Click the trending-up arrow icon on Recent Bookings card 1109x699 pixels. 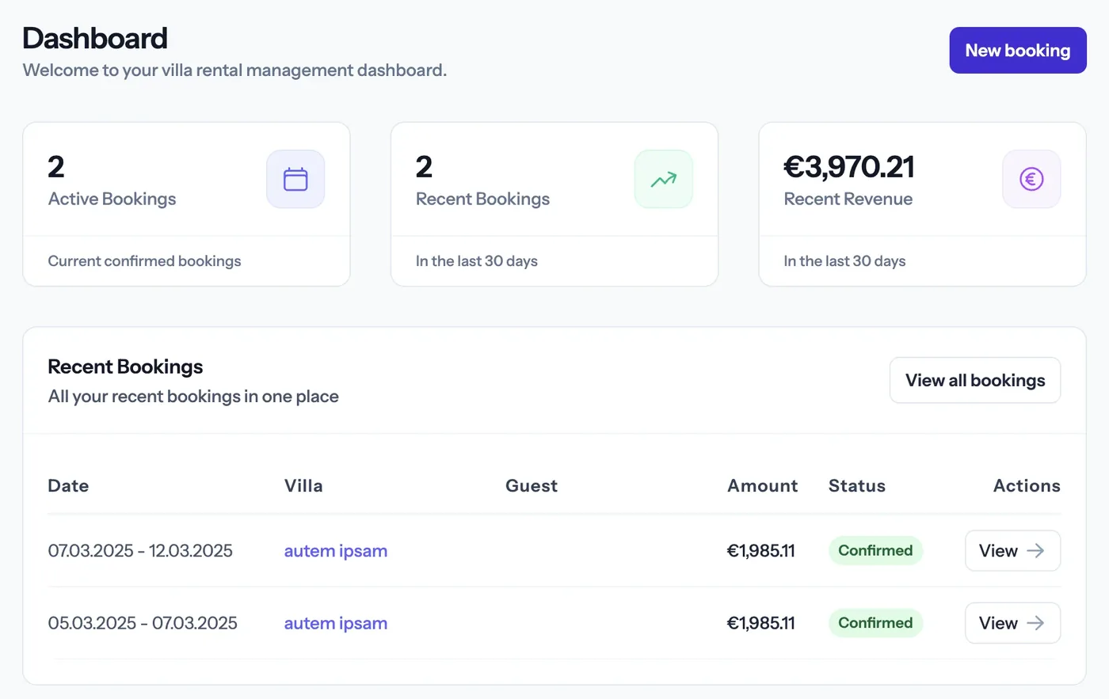[x=664, y=179]
